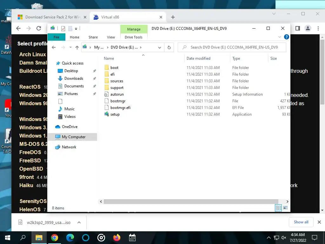Select Quick access in navigation pane
The image size is (325, 244).
coord(73,63)
